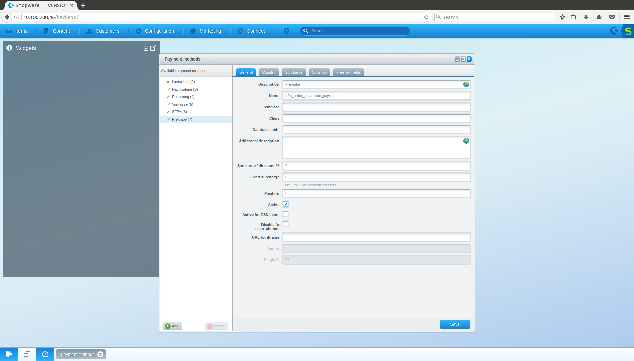Image resolution: width=634 pixels, height=361 pixels.
Task: Check Disable for smartphones box
Action: point(286,224)
